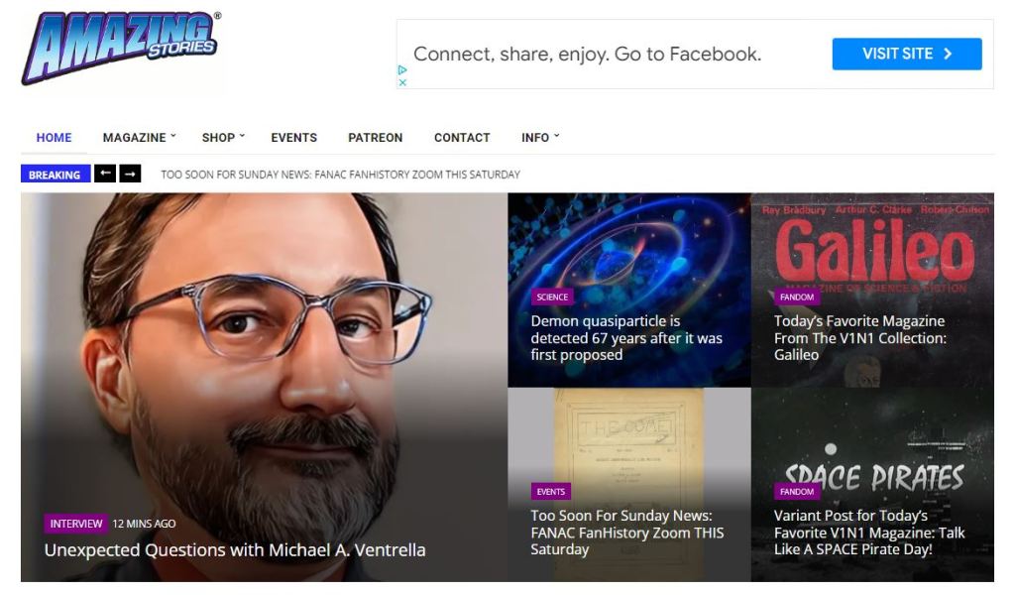
Task: Click the INTERVIEW category tag
Action: (75, 524)
